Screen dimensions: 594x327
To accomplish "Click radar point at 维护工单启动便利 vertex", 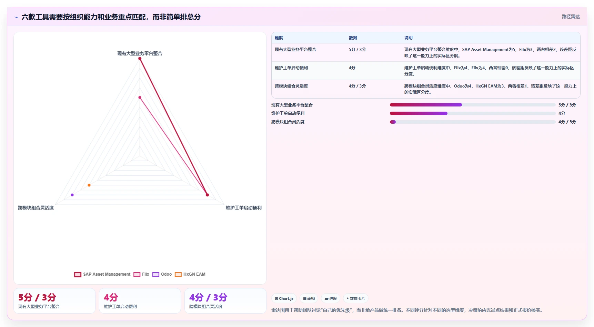I will click(x=207, y=195).
